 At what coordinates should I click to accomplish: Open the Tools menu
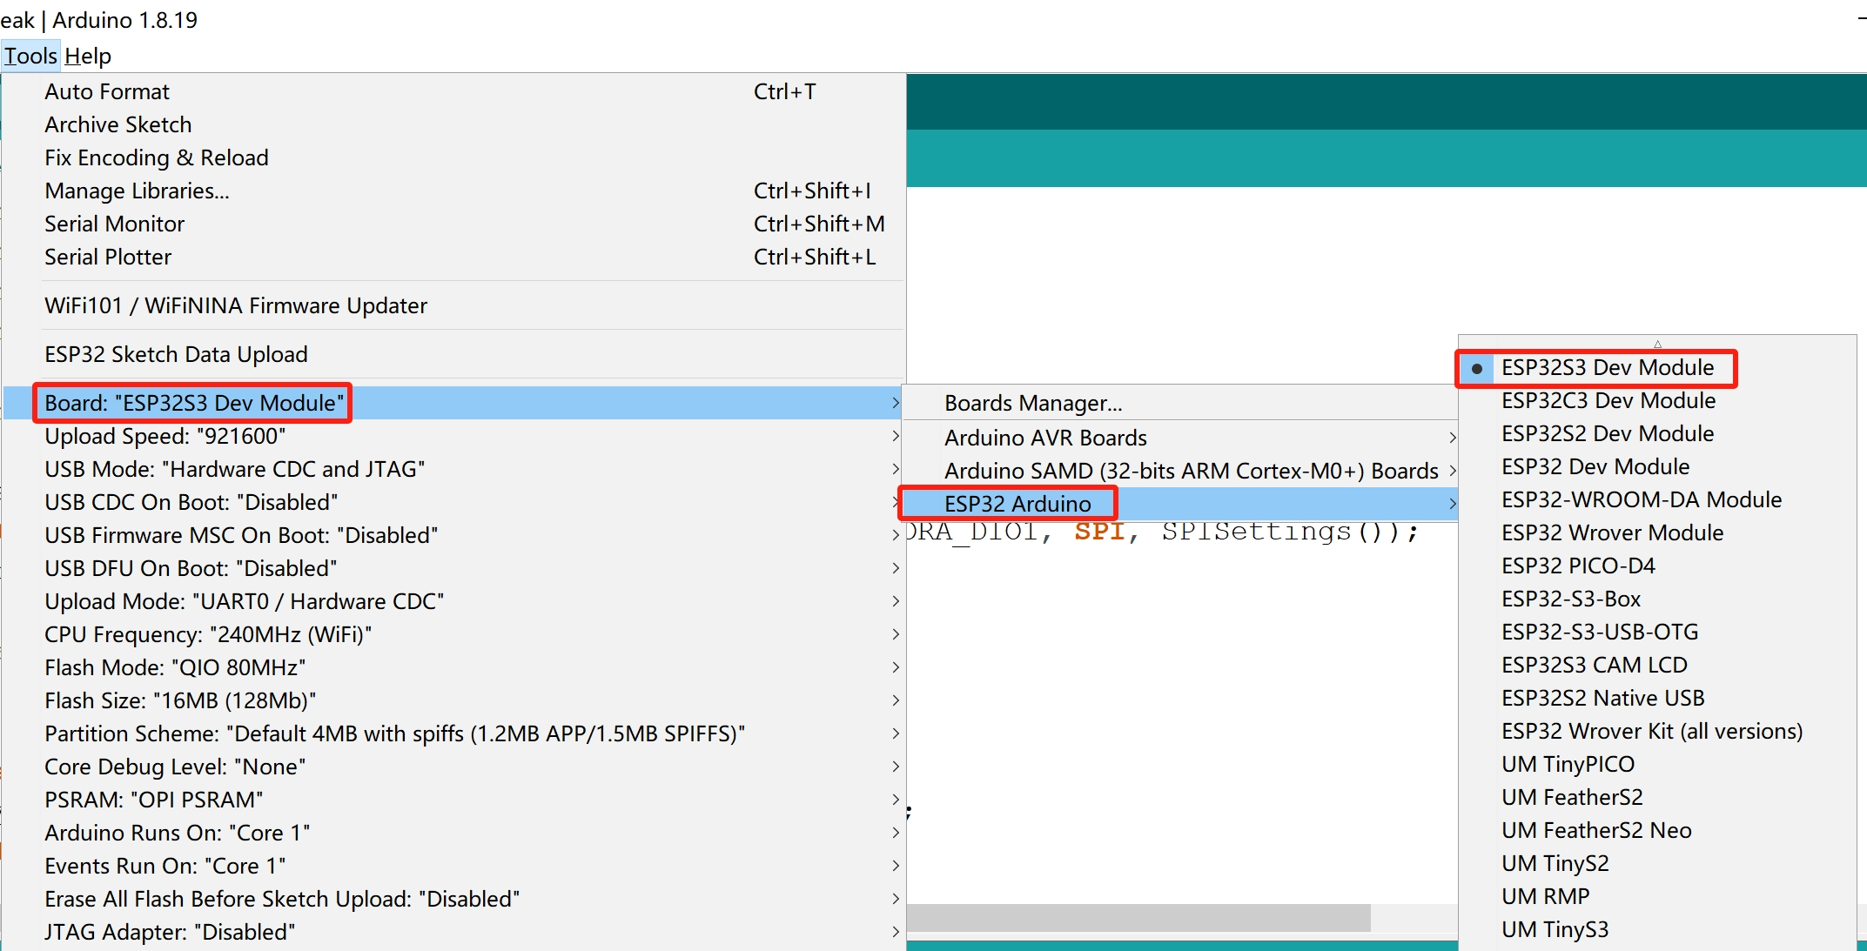(30, 56)
